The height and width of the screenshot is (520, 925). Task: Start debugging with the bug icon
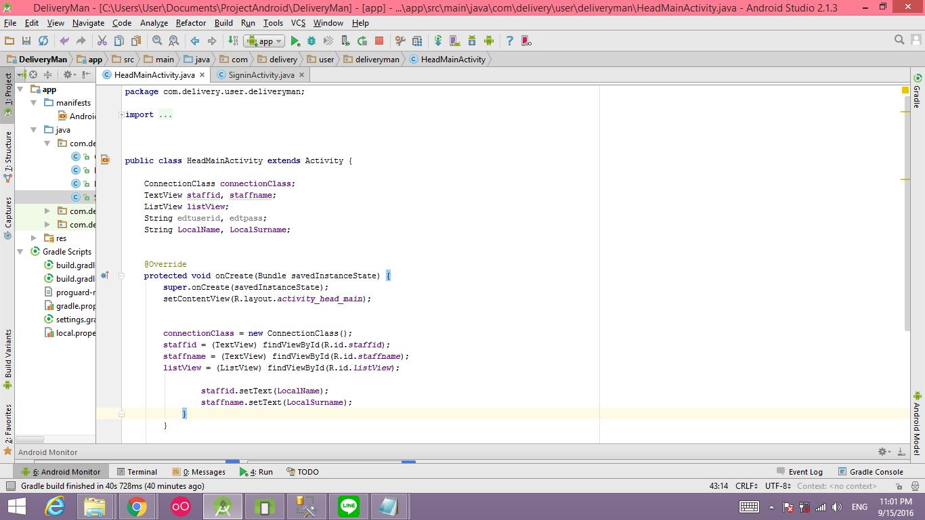pos(311,41)
